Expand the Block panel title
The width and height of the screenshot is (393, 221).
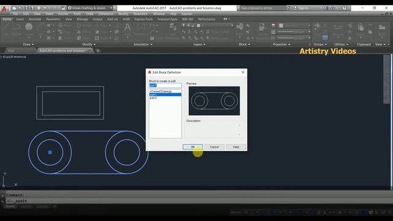click(x=244, y=44)
